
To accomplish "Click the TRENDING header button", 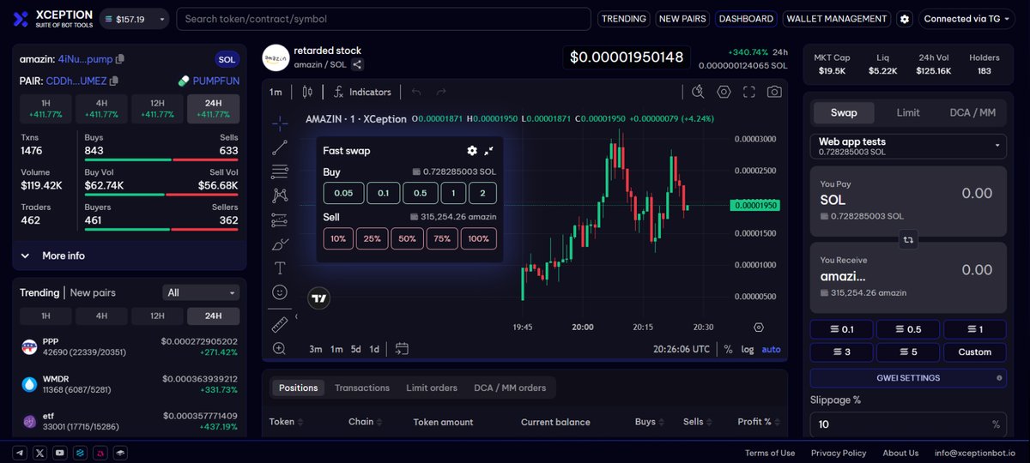I will coord(624,19).
